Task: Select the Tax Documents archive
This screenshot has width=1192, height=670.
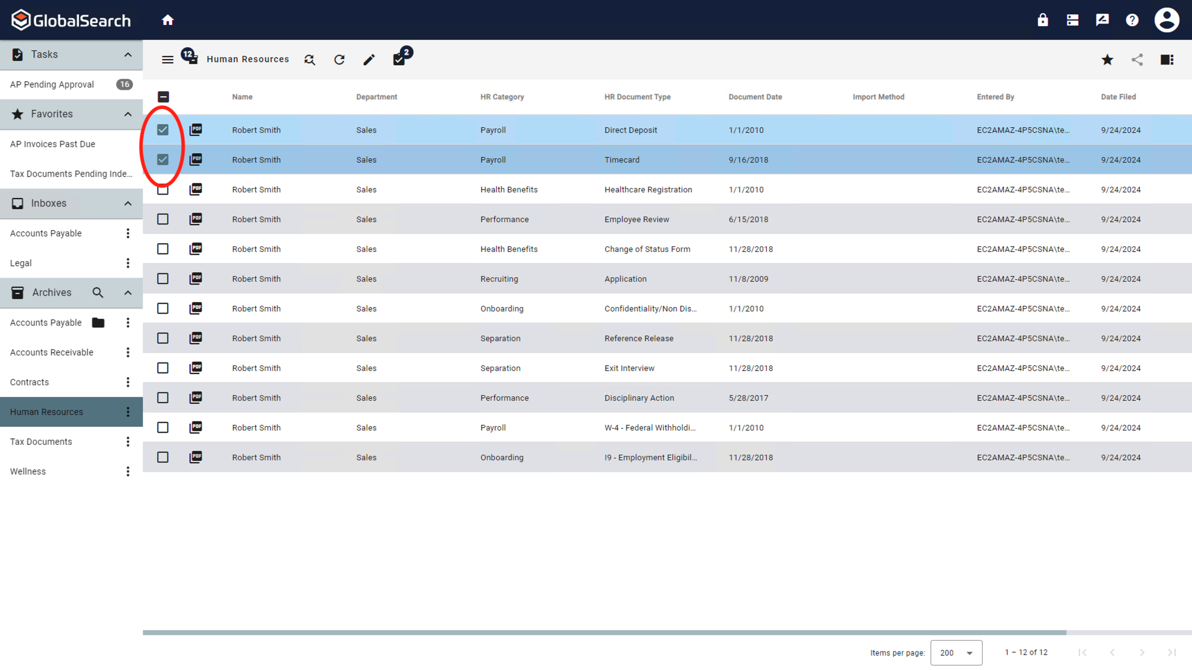Action: (41, 441)
